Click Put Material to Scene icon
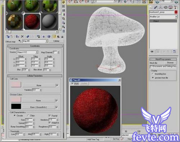This screenshot has width=180, height=142. click(12, 36)
